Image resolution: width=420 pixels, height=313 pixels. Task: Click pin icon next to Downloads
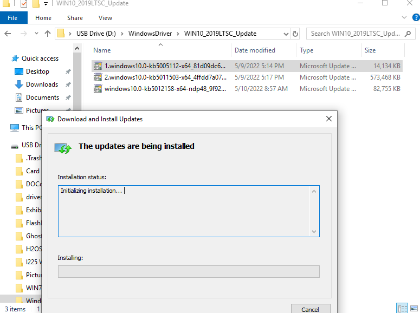(x=68, y=84)
